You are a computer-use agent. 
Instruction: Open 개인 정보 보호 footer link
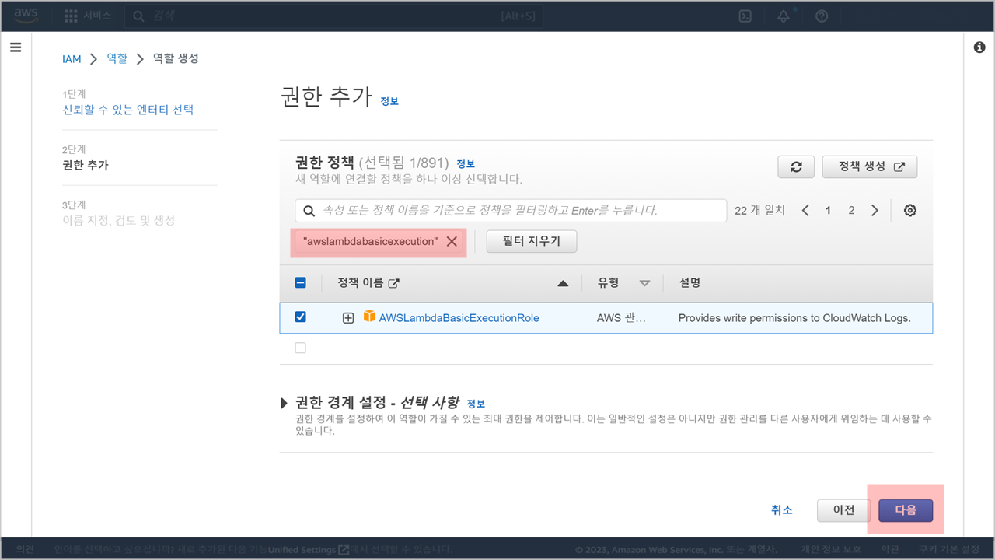(831, 550)
